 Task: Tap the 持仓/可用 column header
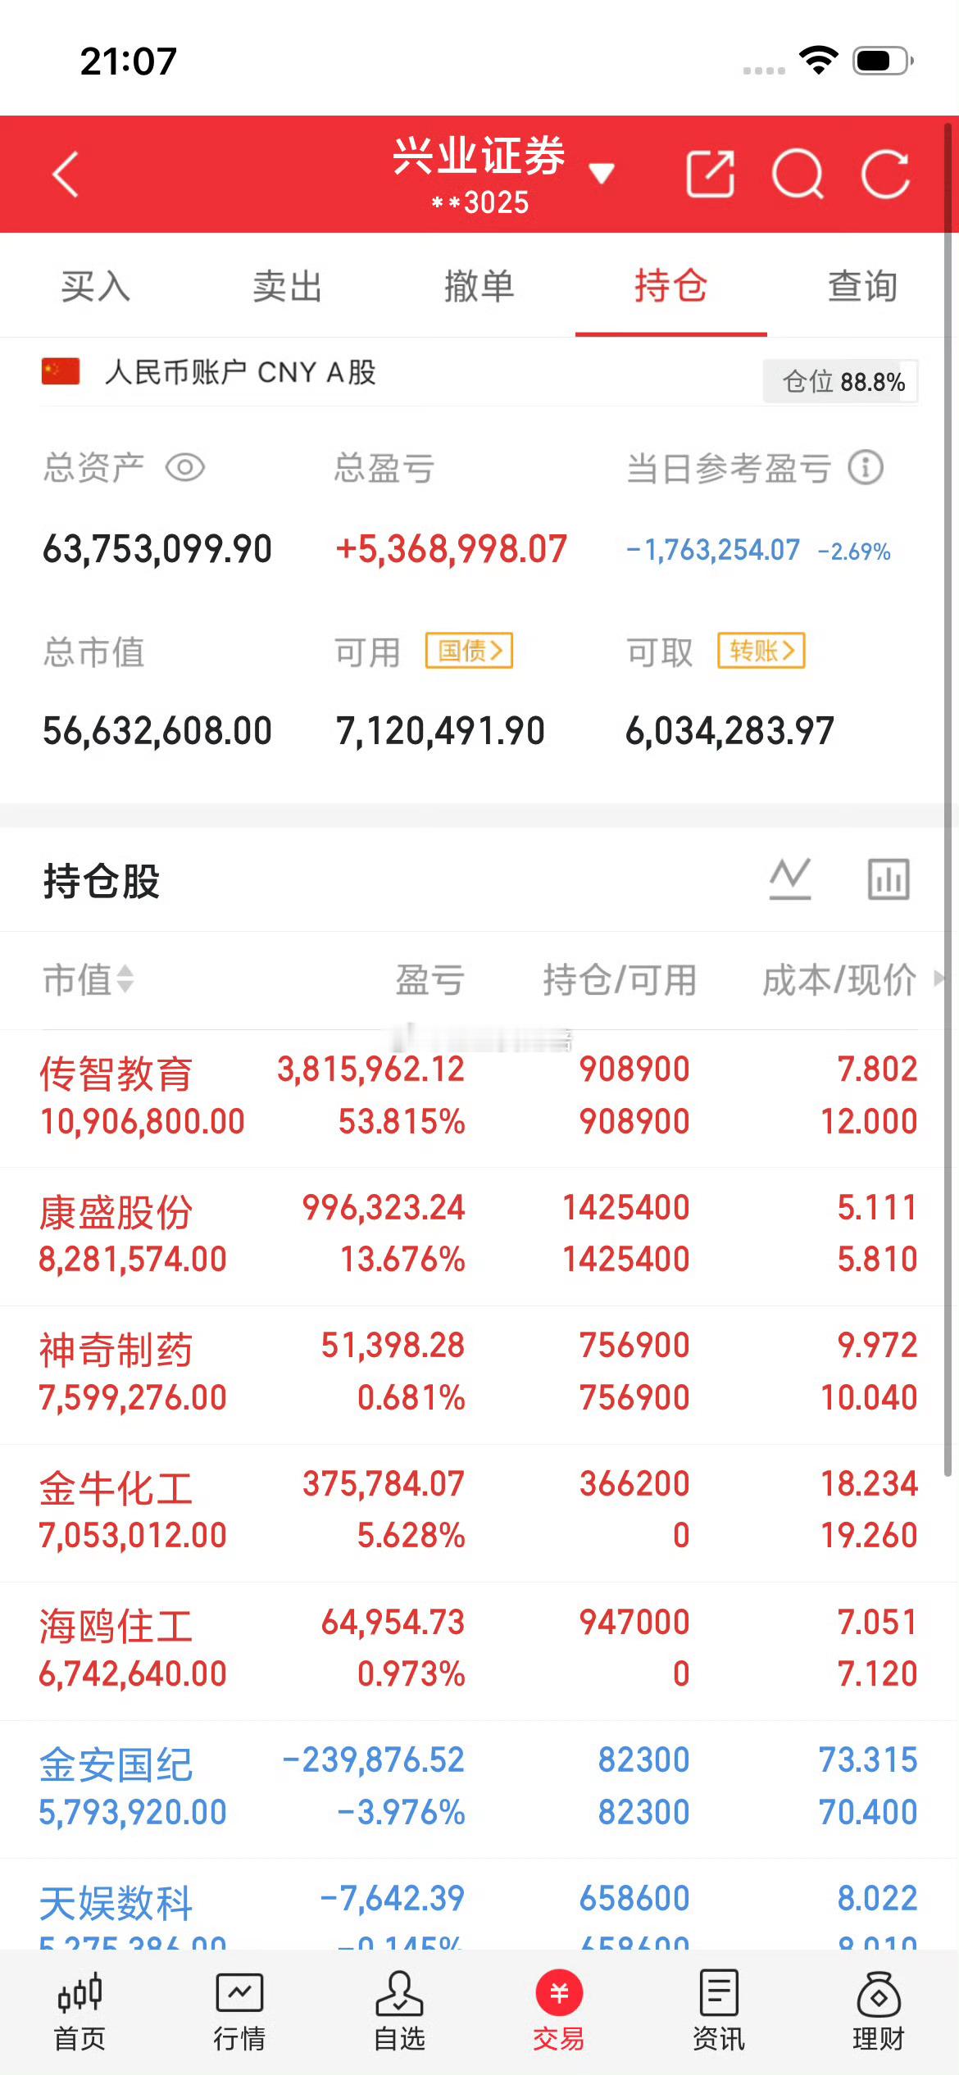[620, 979]
